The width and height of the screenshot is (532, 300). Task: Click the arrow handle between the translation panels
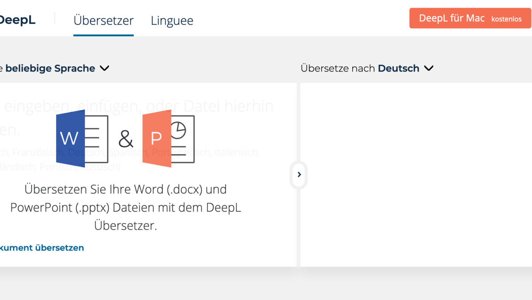(x=299, y=174)
